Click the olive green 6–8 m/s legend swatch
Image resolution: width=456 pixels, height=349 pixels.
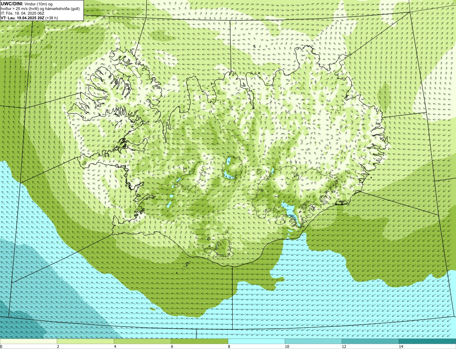click(x=199, y=341)
